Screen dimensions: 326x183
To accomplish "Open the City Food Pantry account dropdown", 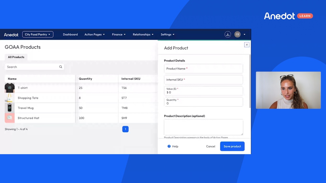I will tap(37, 34).
